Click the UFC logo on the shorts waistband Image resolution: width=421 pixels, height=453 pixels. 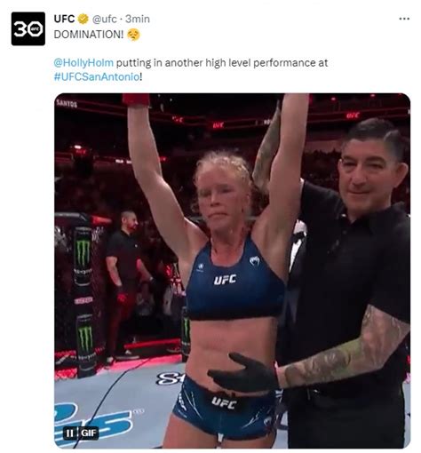coord(224,403)
